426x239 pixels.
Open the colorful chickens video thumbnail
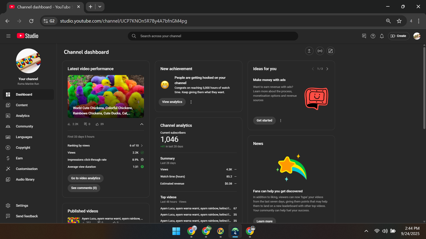point(106,96)
